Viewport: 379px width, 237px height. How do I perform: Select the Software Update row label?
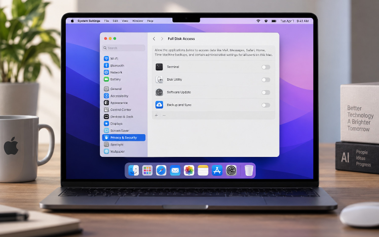tap(179, 92)
